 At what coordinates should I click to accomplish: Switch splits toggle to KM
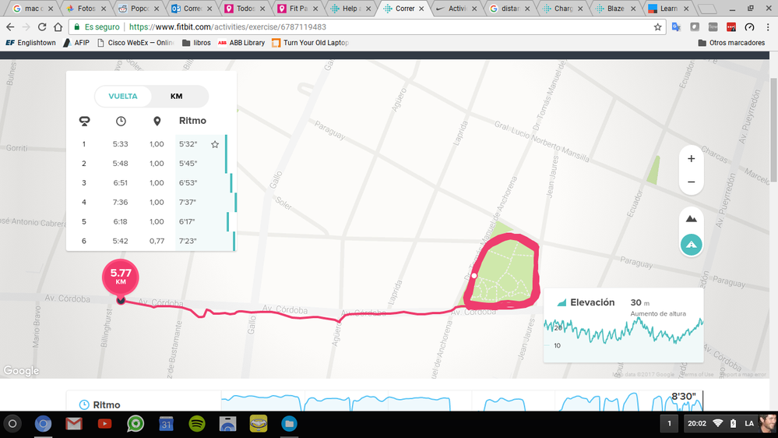pyautogui.click(x=177, y=96)
